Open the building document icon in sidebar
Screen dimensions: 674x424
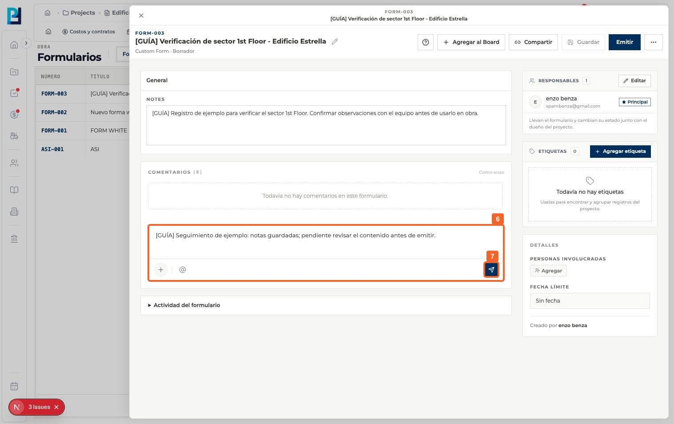(14, 212)
